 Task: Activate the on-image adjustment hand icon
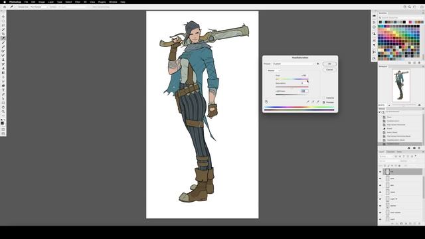266,102
